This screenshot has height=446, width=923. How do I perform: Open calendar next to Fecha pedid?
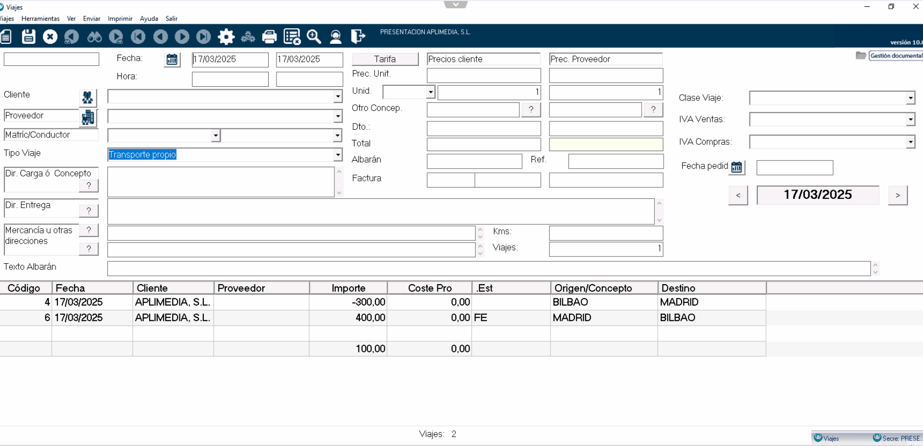pyautogui.click(x=737, y=167)
